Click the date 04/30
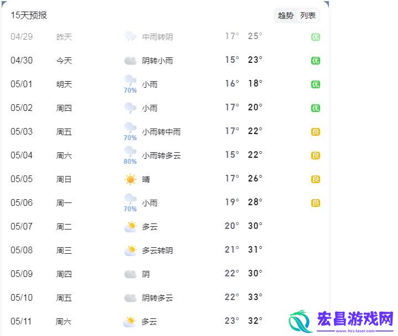398x336 pixels. pos(22,60)
